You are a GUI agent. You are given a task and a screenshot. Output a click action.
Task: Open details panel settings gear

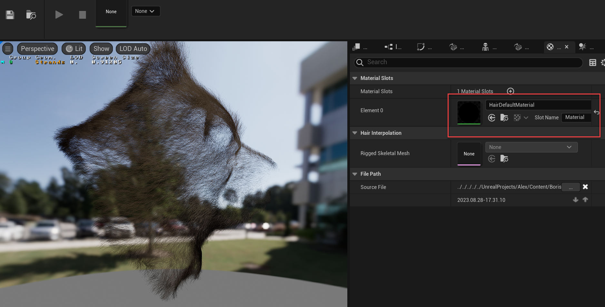point(603,63)
